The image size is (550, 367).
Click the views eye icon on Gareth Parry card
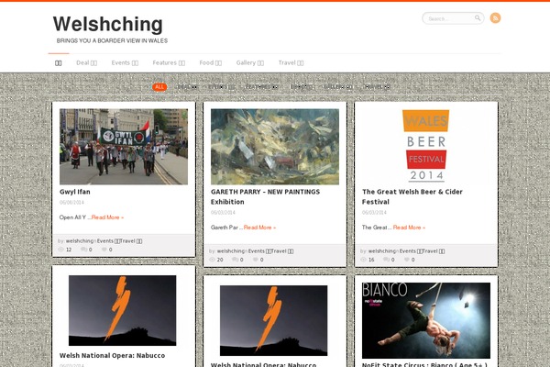212,260
